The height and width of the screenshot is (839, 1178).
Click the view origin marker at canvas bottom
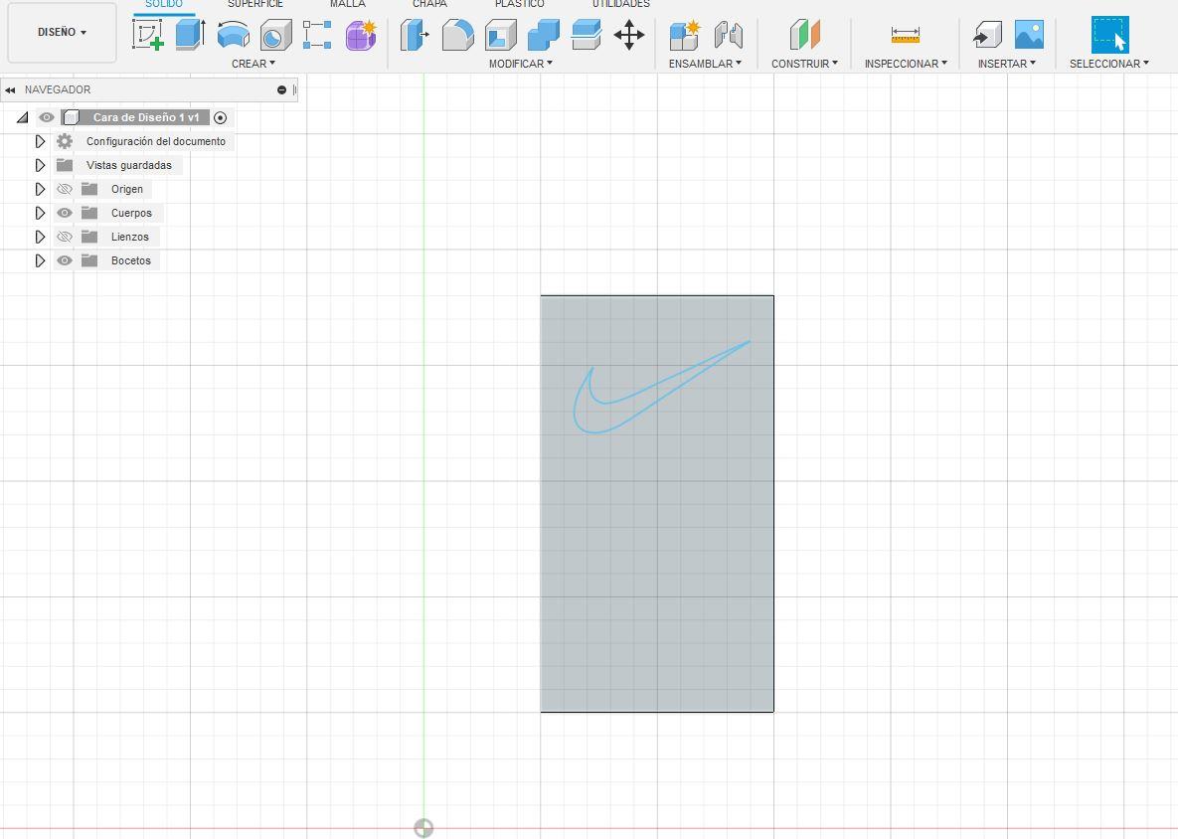click(423, 828)
